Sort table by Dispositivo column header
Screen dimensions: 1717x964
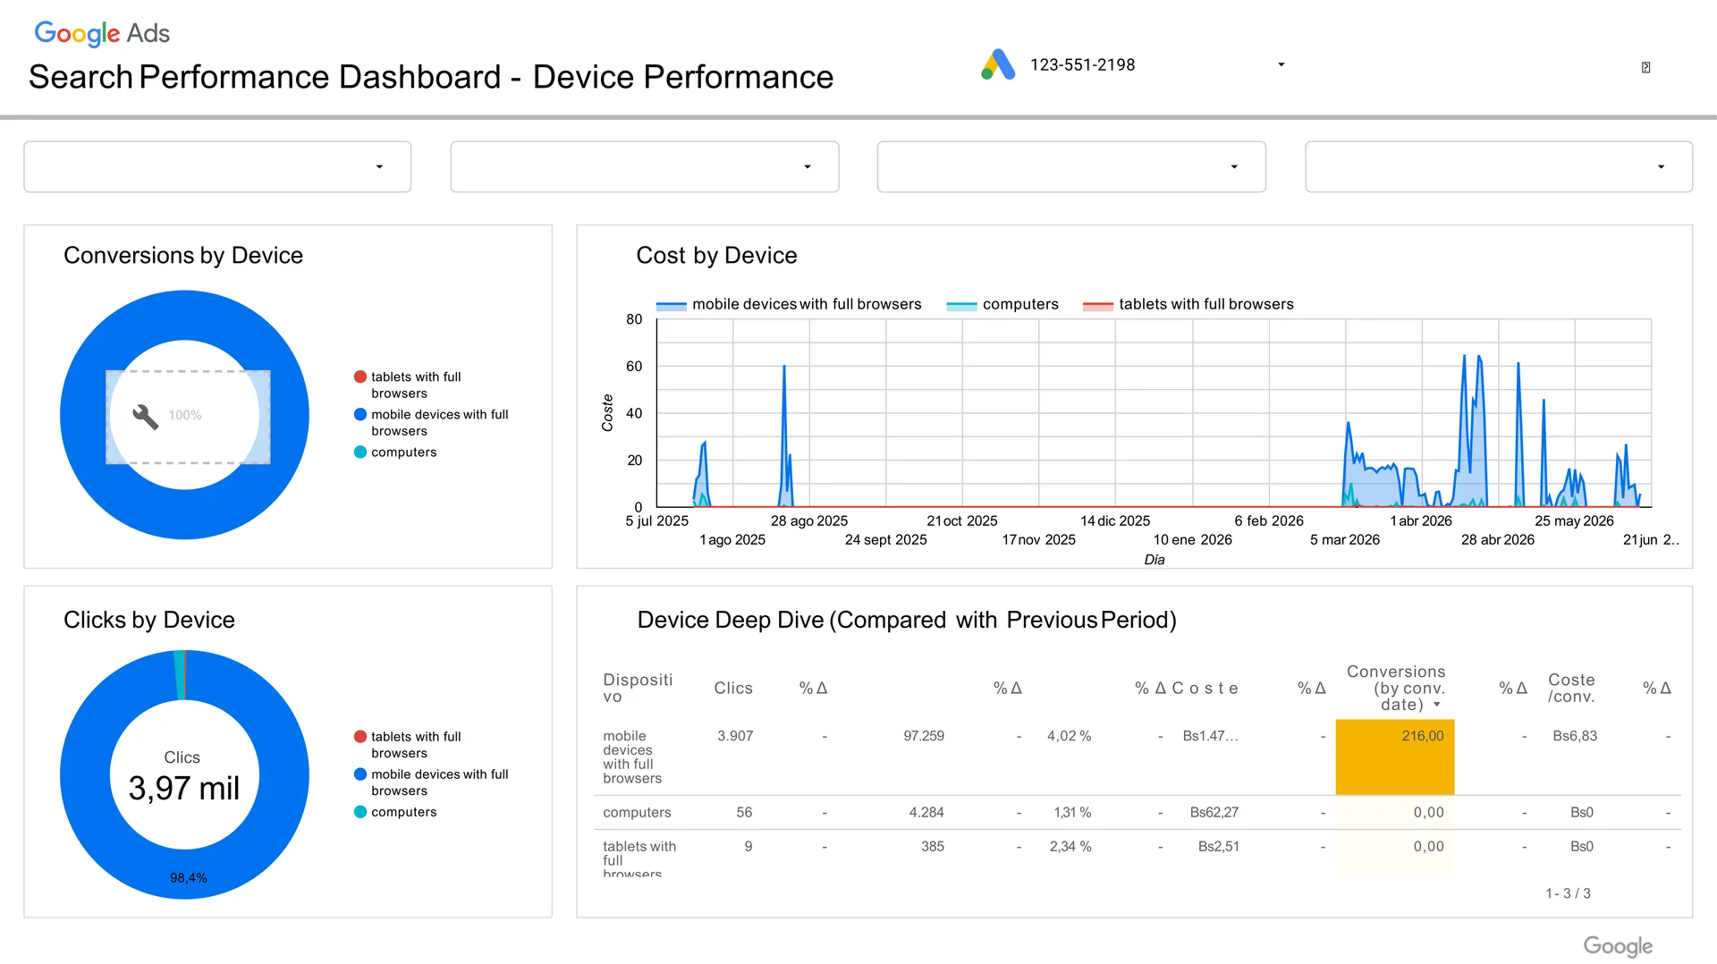coord(638,688)
